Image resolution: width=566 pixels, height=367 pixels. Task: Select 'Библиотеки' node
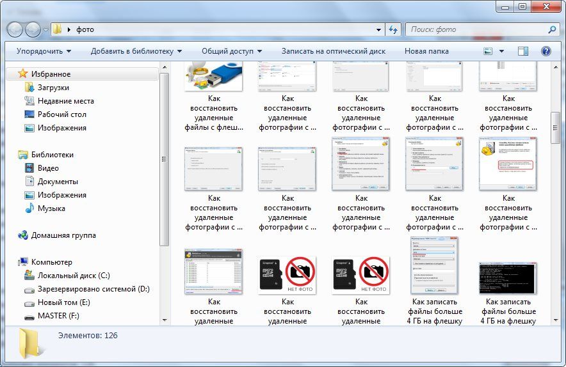coord(53,155)
